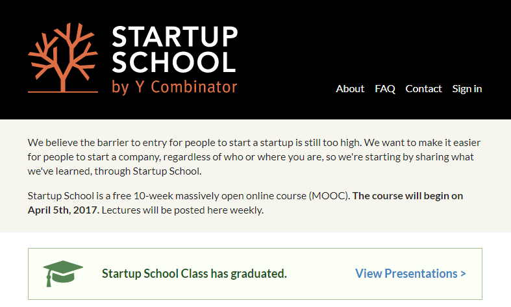Click the underline beneath the tree logo
Viewport: 511px width, 307px height.
(63, 92)
